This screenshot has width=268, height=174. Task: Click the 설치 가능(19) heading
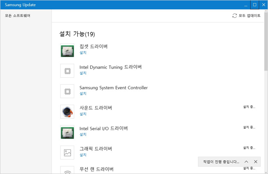77,34
